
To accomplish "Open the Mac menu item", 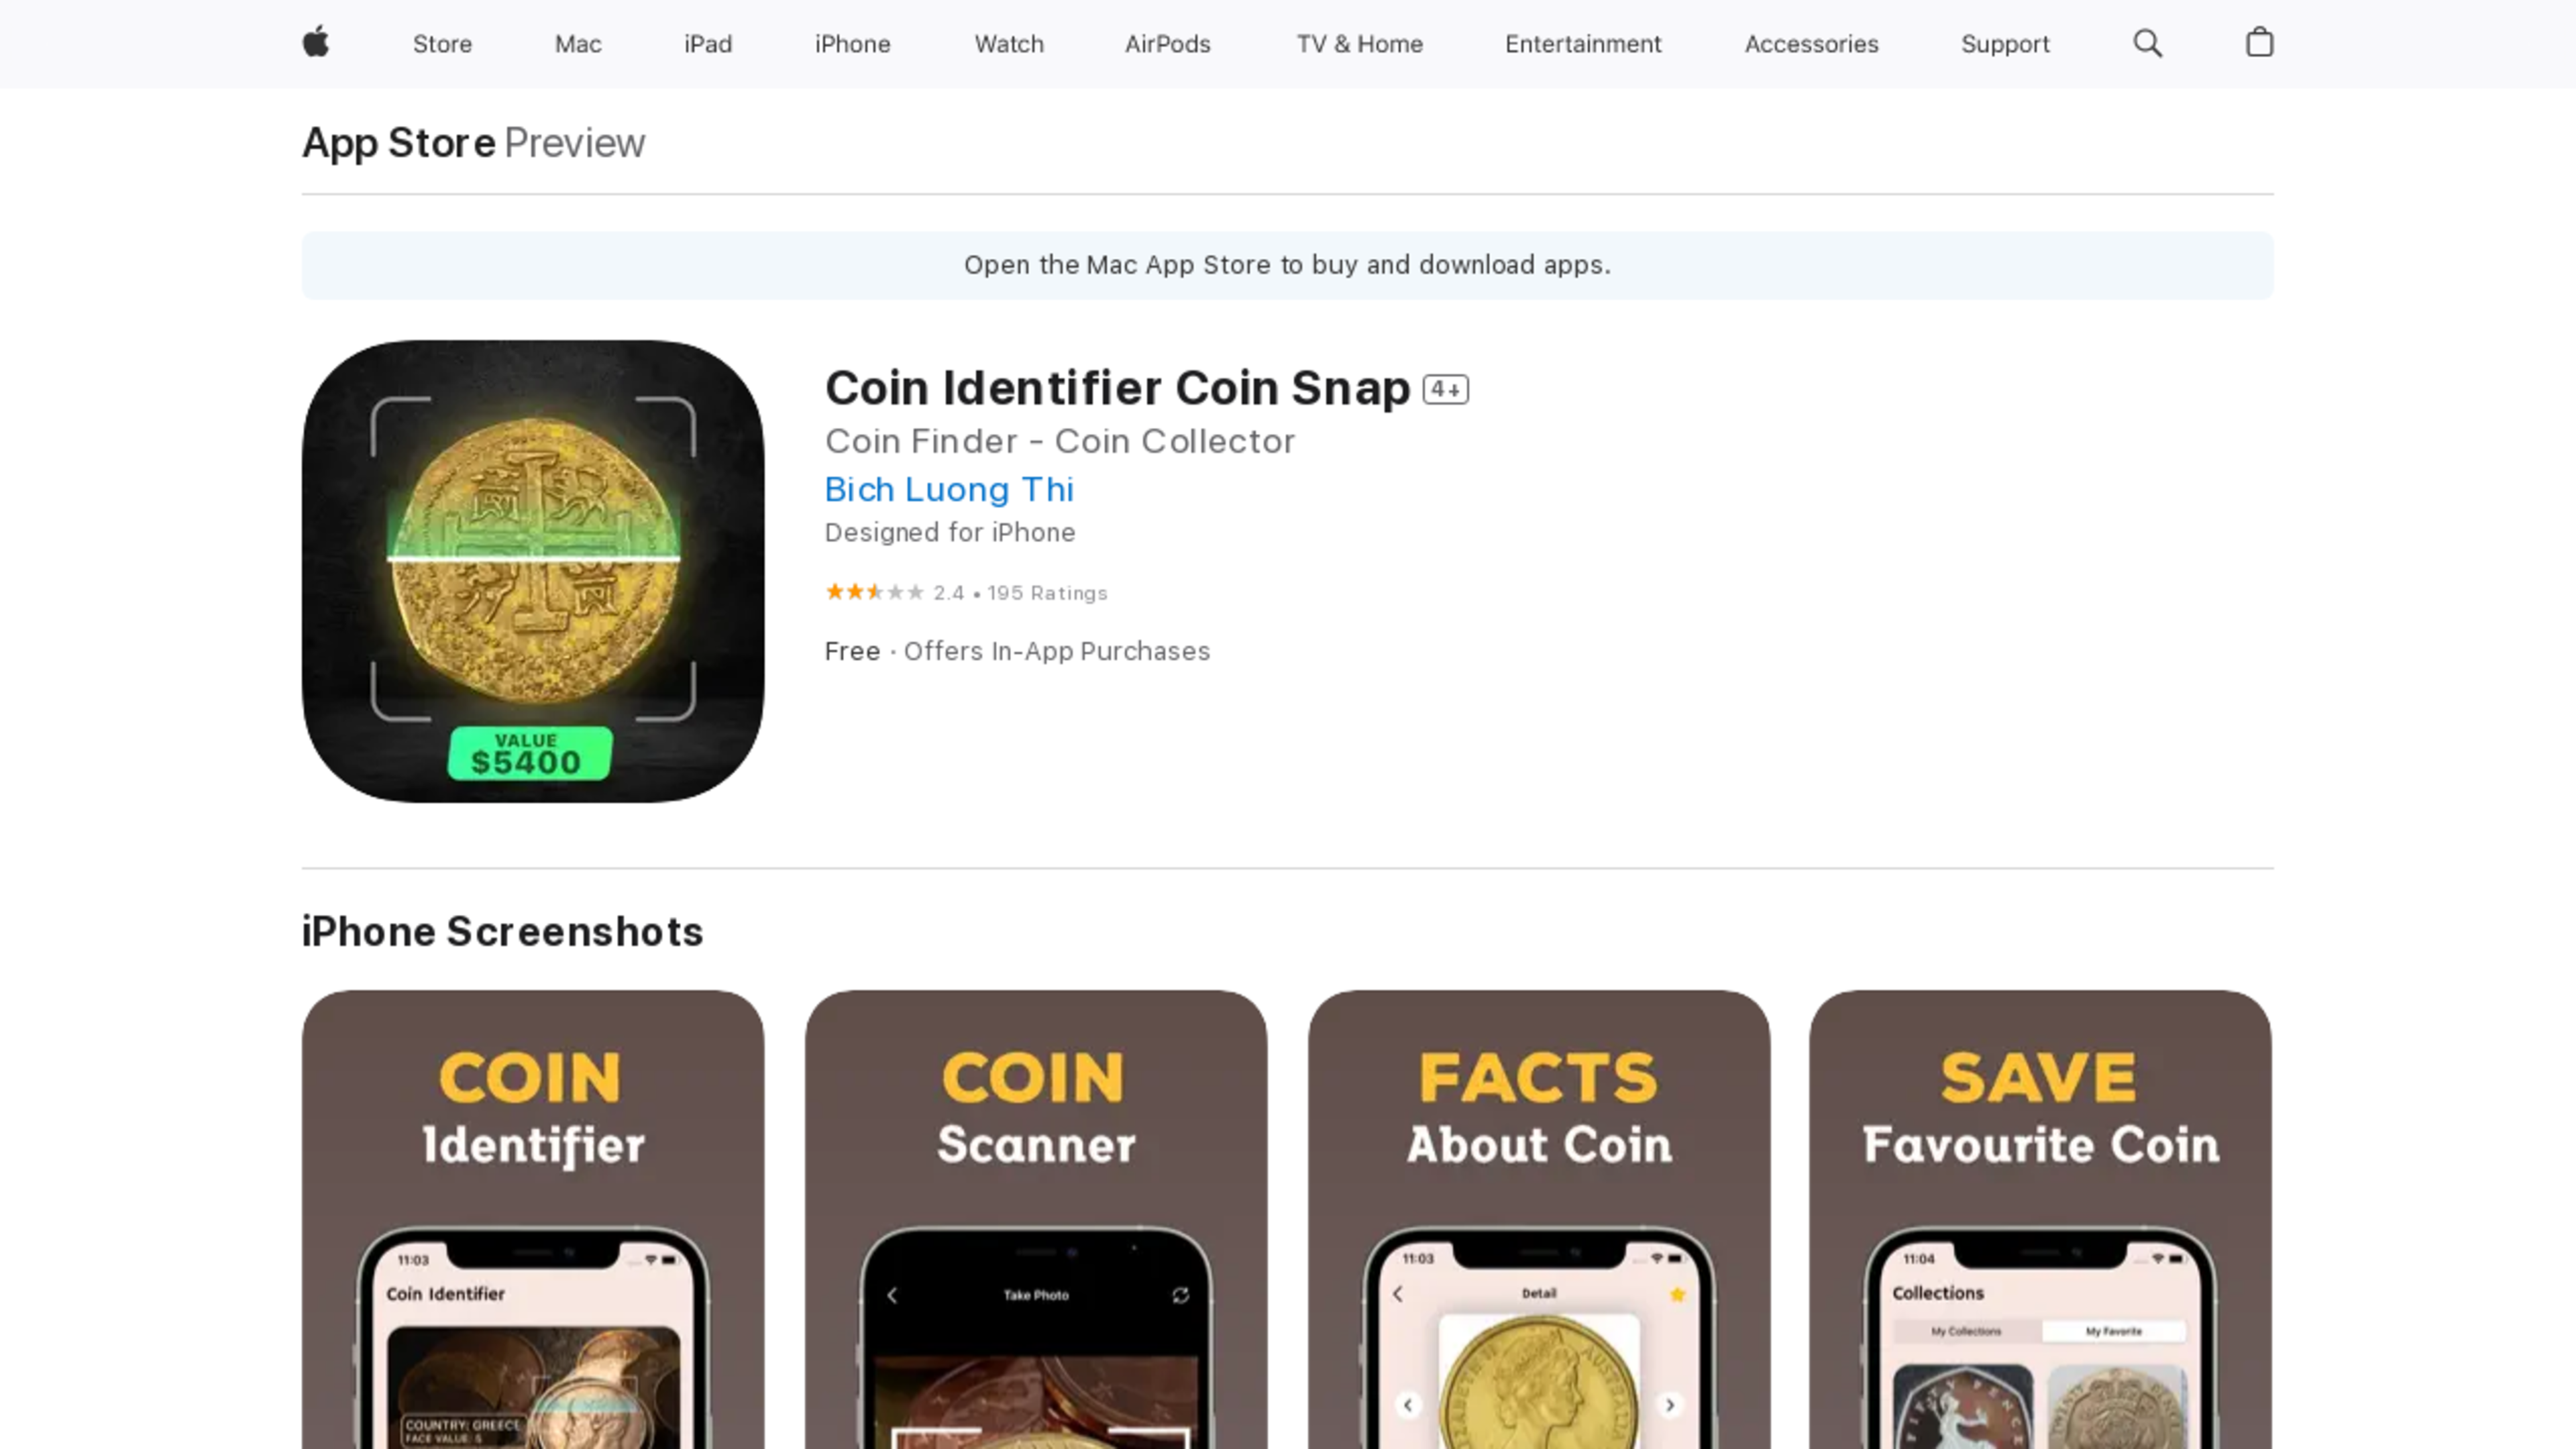I will point(578,44).
